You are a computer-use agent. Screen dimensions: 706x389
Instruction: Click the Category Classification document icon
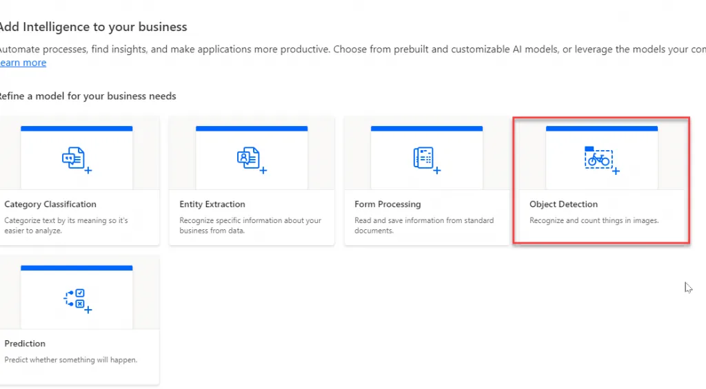click(x=74, y=158)
